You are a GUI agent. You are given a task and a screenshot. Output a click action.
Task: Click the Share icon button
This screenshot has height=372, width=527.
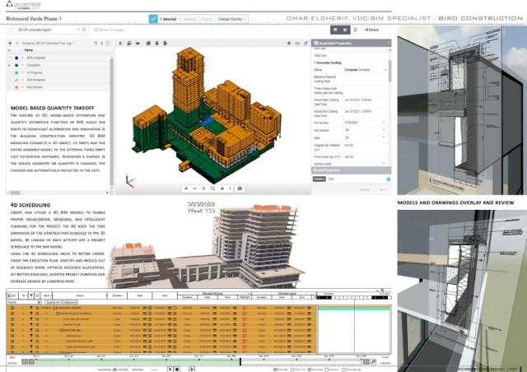[x=371, y=30]
